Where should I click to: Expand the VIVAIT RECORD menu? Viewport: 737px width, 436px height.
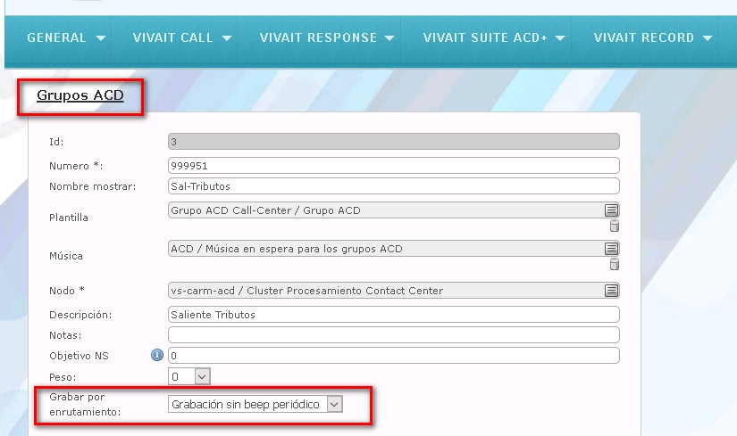(653, 37)
